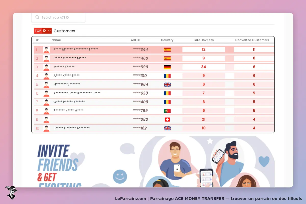Click Romania flag for ACE ID ****409
Image resolution: width=306 pixels, height=204 pixels.
pos(167,102)
